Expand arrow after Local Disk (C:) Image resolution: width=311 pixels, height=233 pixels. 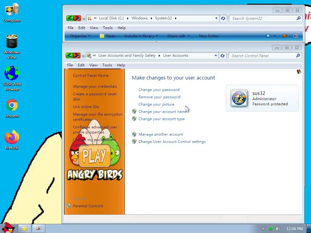[128, 18]
